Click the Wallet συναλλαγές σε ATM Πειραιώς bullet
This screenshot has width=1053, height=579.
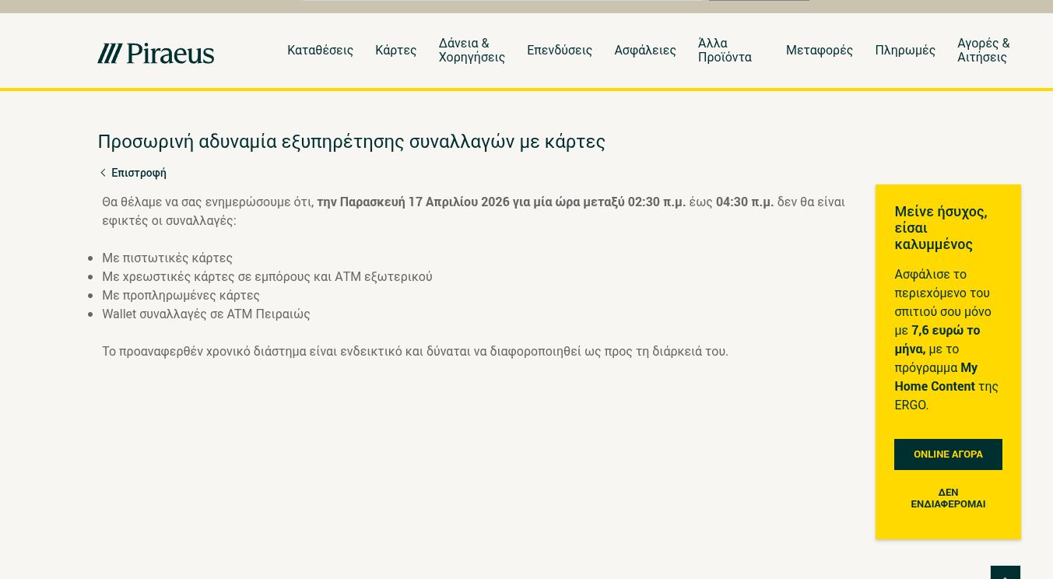coord(206,314)
